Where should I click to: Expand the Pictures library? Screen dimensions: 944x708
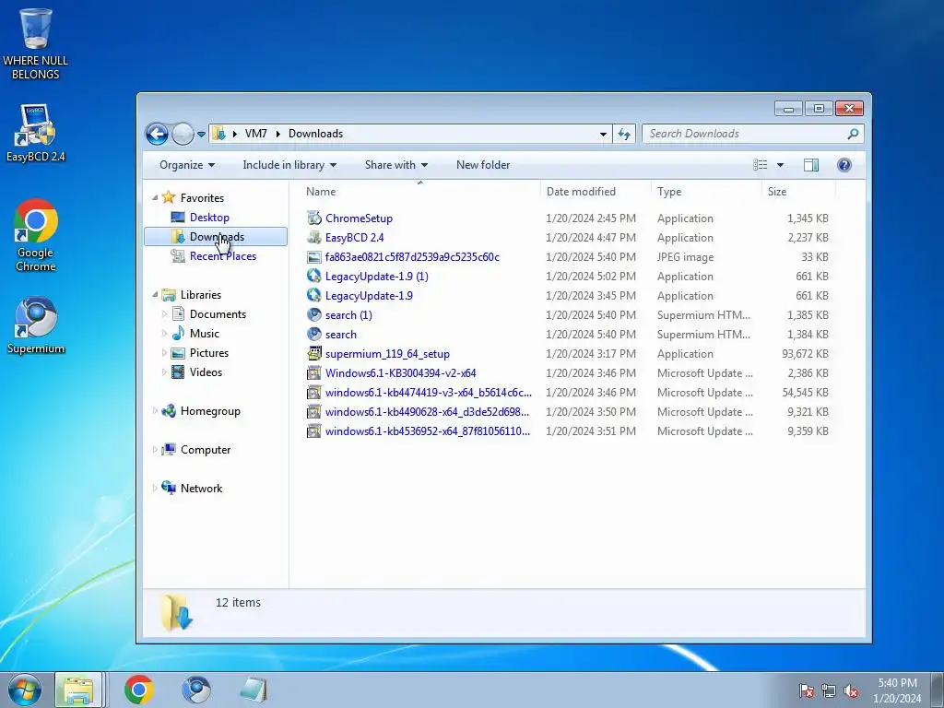tap(164, 352)
